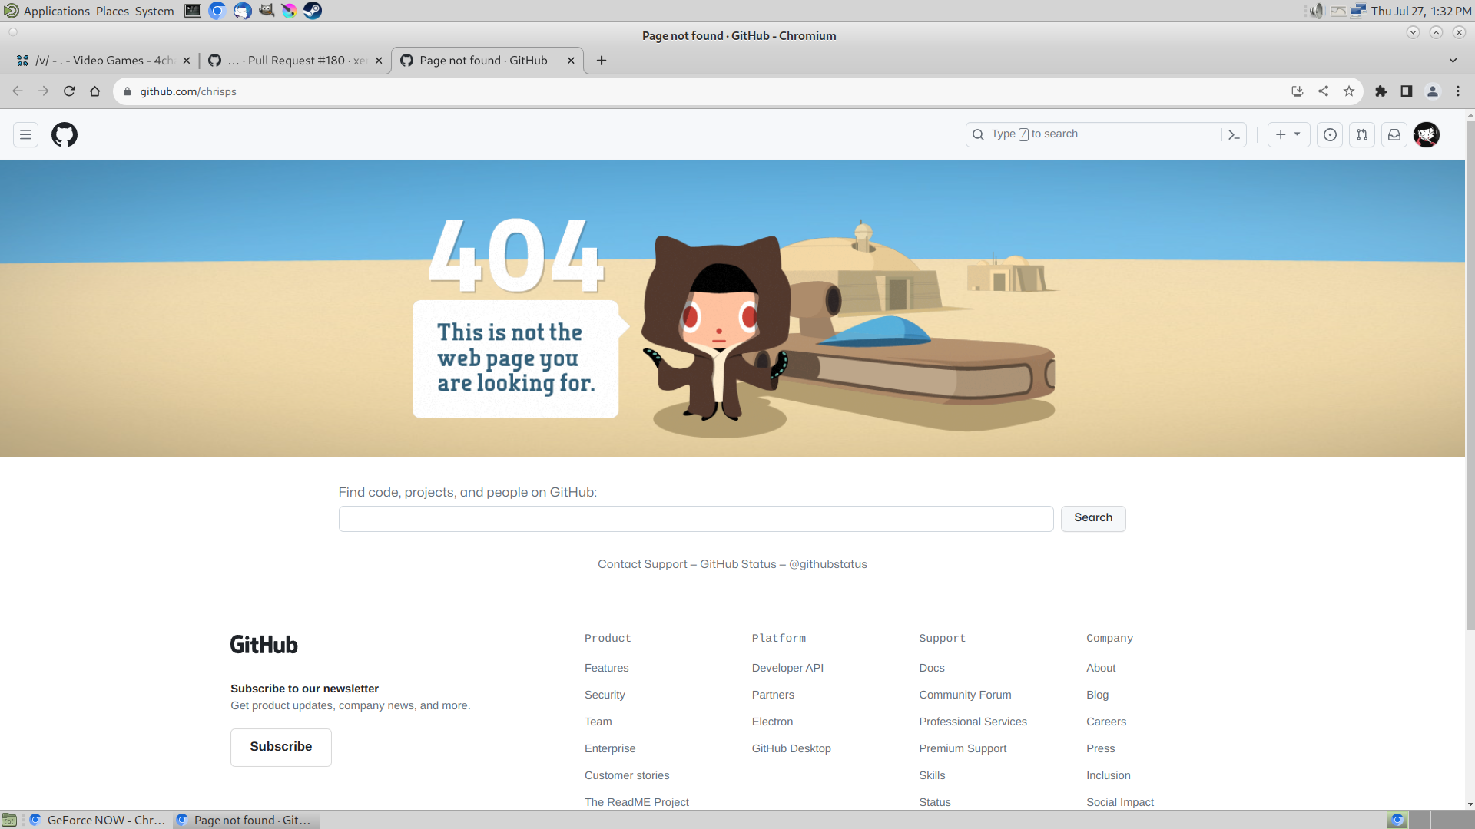Click the browser forward arrow
Screen dimensions: 1475x829
tap(44, 91)
